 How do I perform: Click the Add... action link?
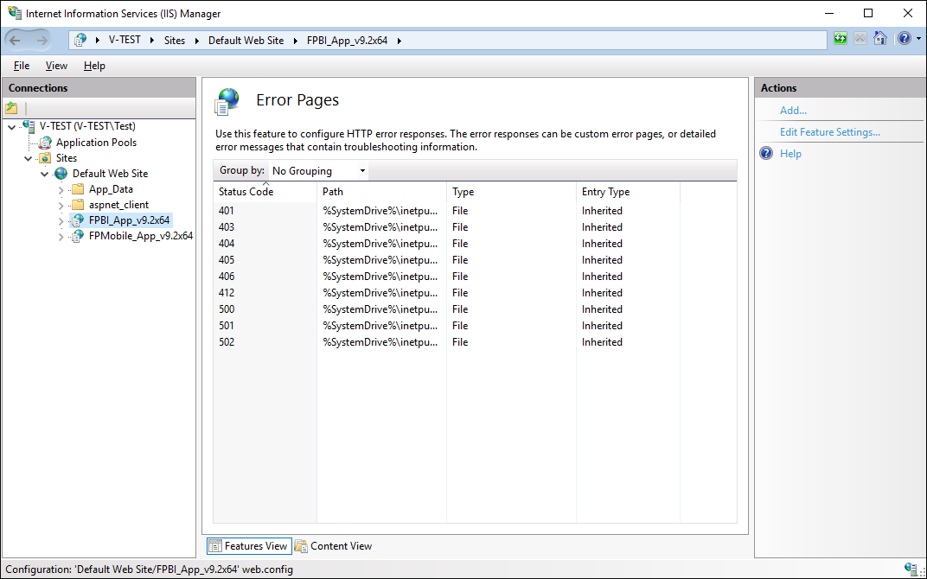click(x=793, y=111)
